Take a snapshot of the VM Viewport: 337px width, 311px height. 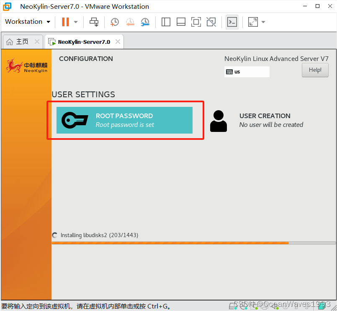click(x=115, y=22)
